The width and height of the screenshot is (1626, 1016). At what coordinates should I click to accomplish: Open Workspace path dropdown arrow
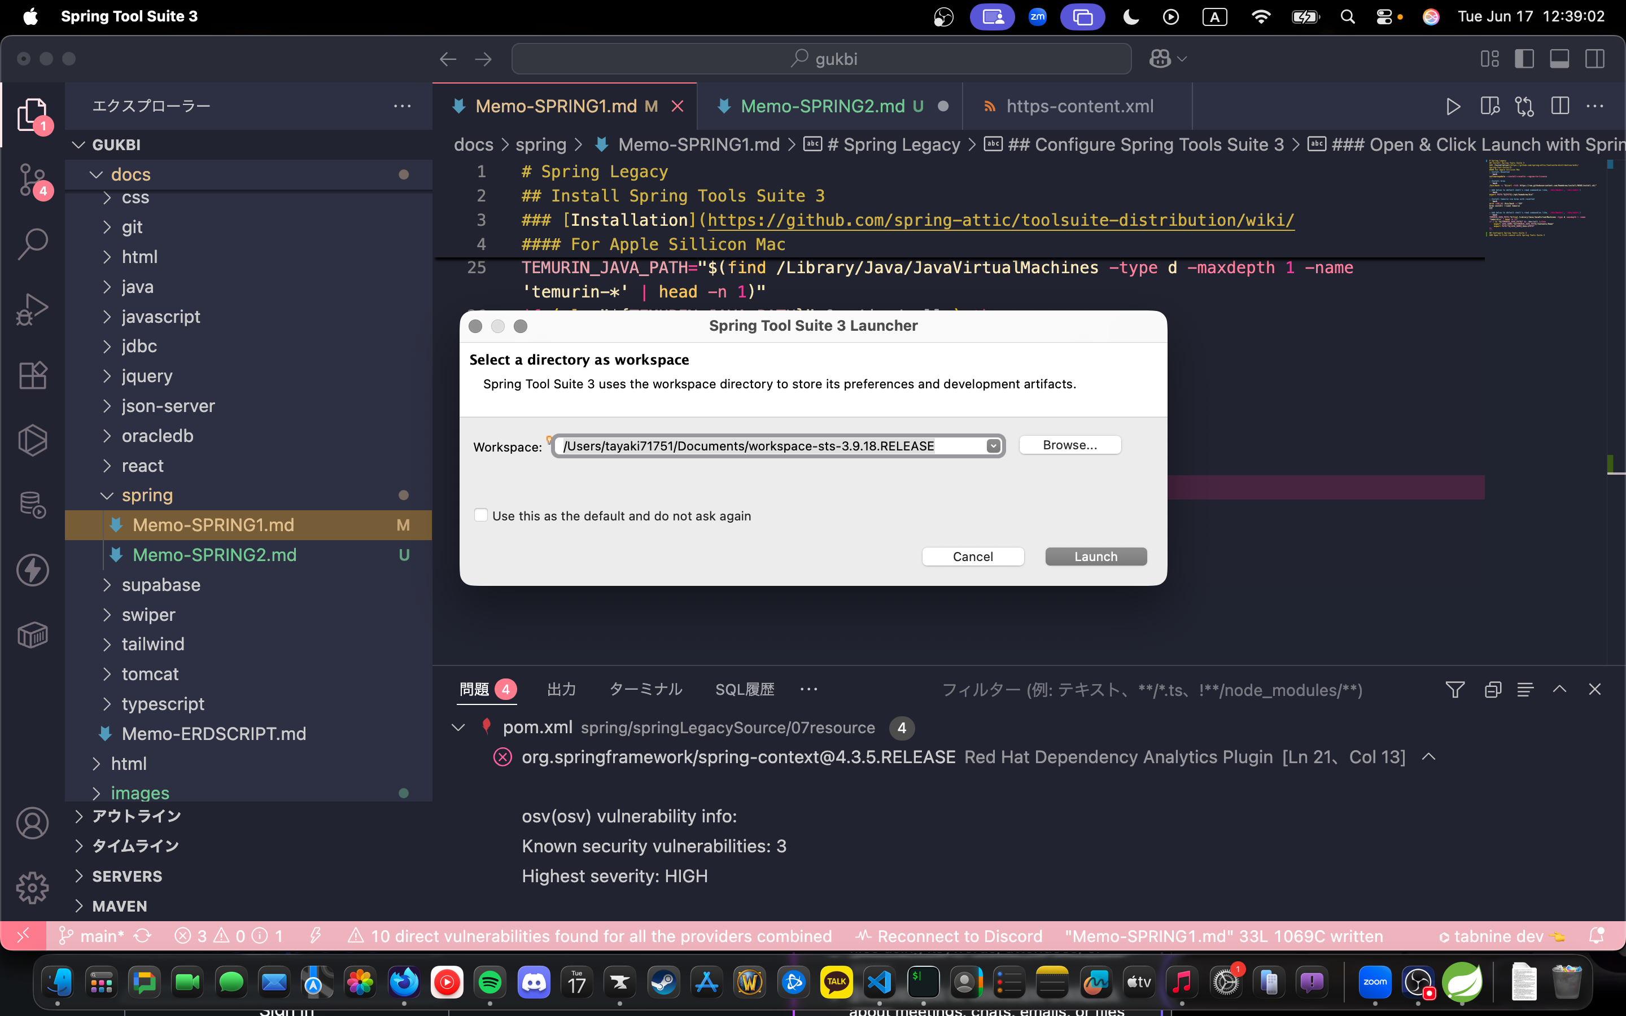tap(993, 446)
